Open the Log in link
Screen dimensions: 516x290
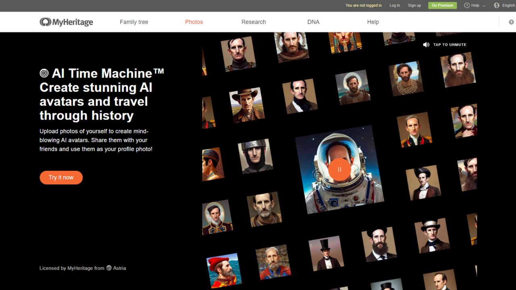(394, 5)
